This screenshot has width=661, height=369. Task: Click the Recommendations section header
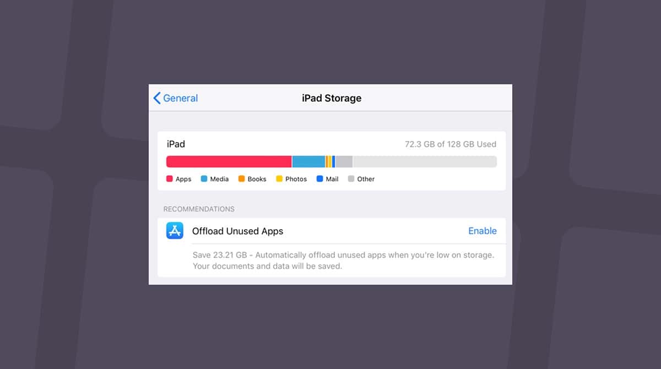199,209
